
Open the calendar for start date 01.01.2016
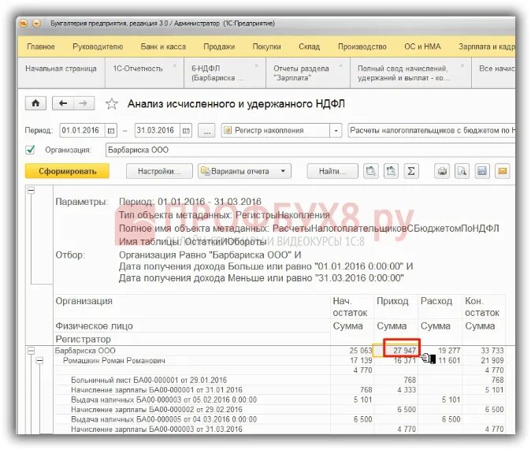(x=111, y=131)
